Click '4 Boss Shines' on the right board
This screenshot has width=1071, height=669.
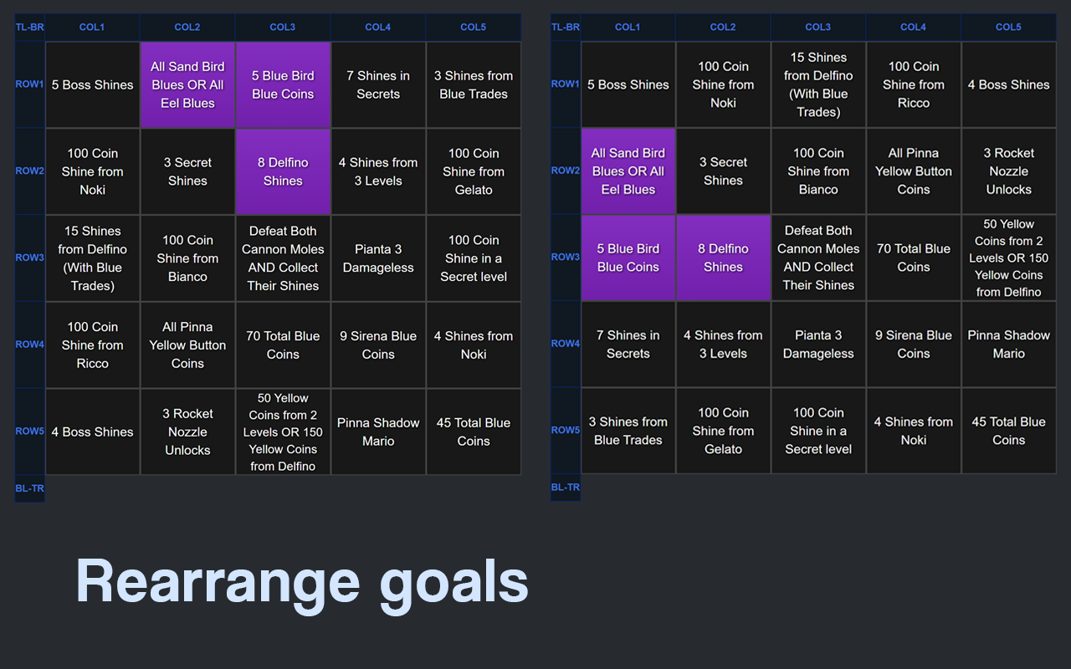click(1008, 84)
